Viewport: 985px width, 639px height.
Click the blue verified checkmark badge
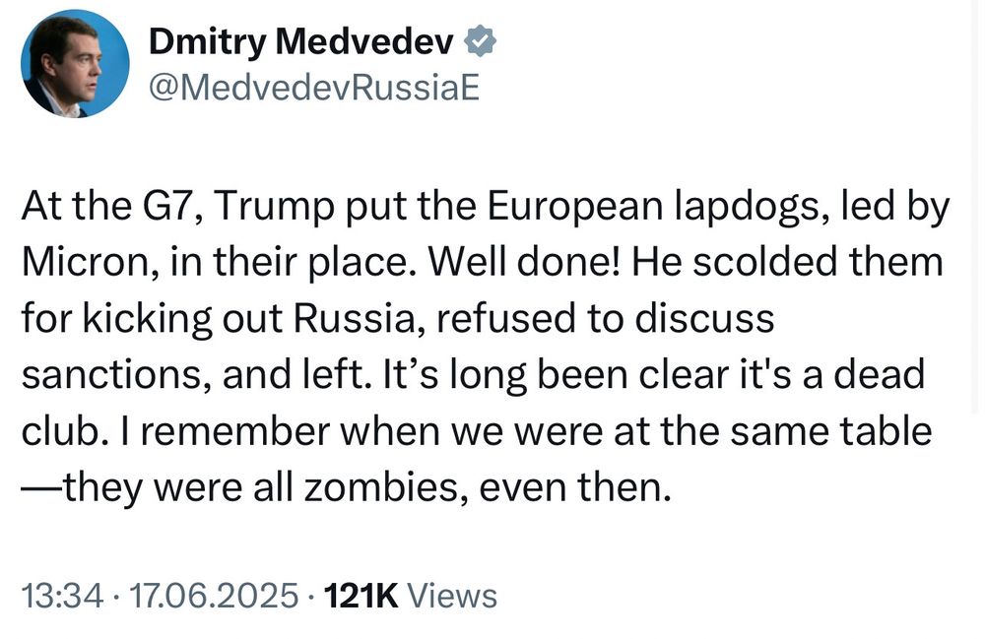[481, 41]
